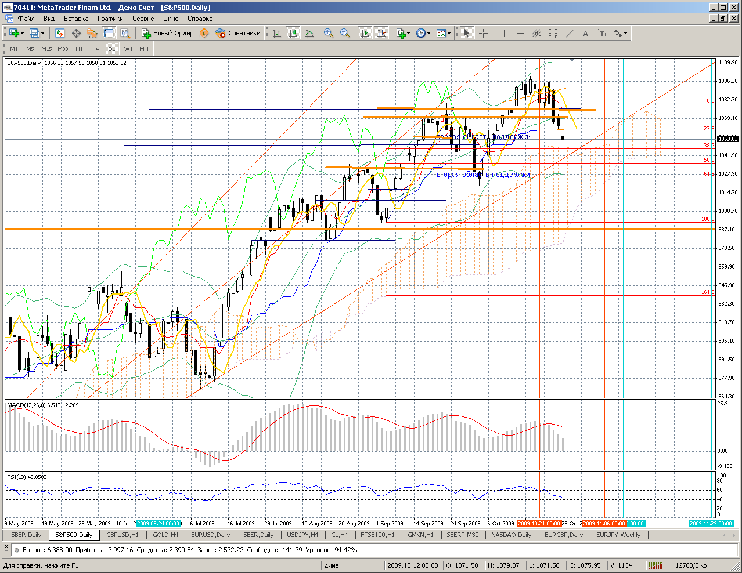Viewport: 742px width, 573px height.
Task: Open the Сервис menu
Action: [143, 19]
